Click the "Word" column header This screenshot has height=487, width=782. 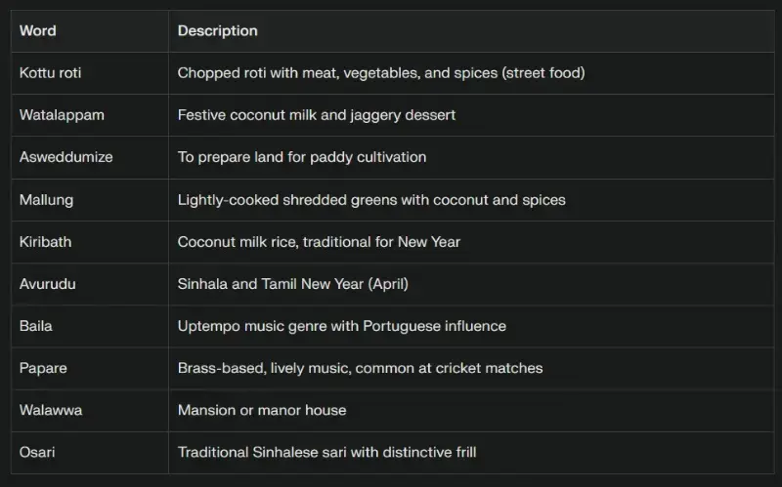[x=38, y=30]
